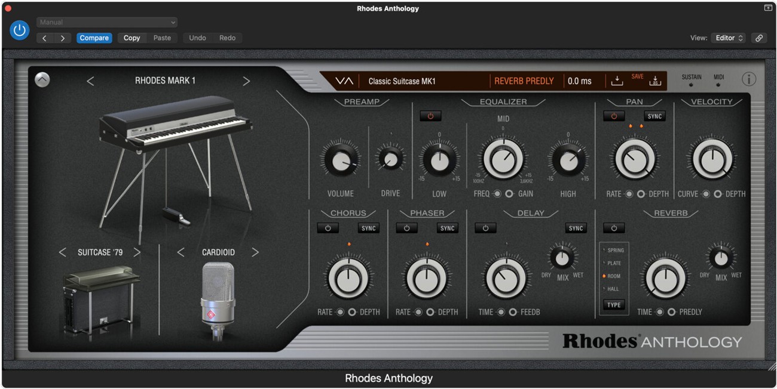Enable the Equalizer power toggle
This screenshot has height=389, width=777.
tap(430, 116)
